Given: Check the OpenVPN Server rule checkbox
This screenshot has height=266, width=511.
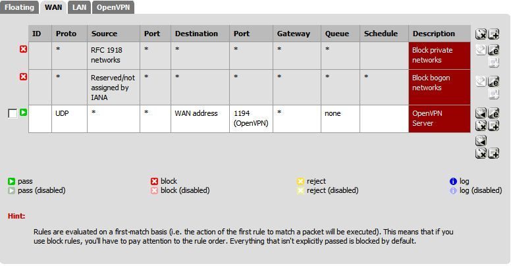Looking at the screenshot, I should [x=13, y=113].
